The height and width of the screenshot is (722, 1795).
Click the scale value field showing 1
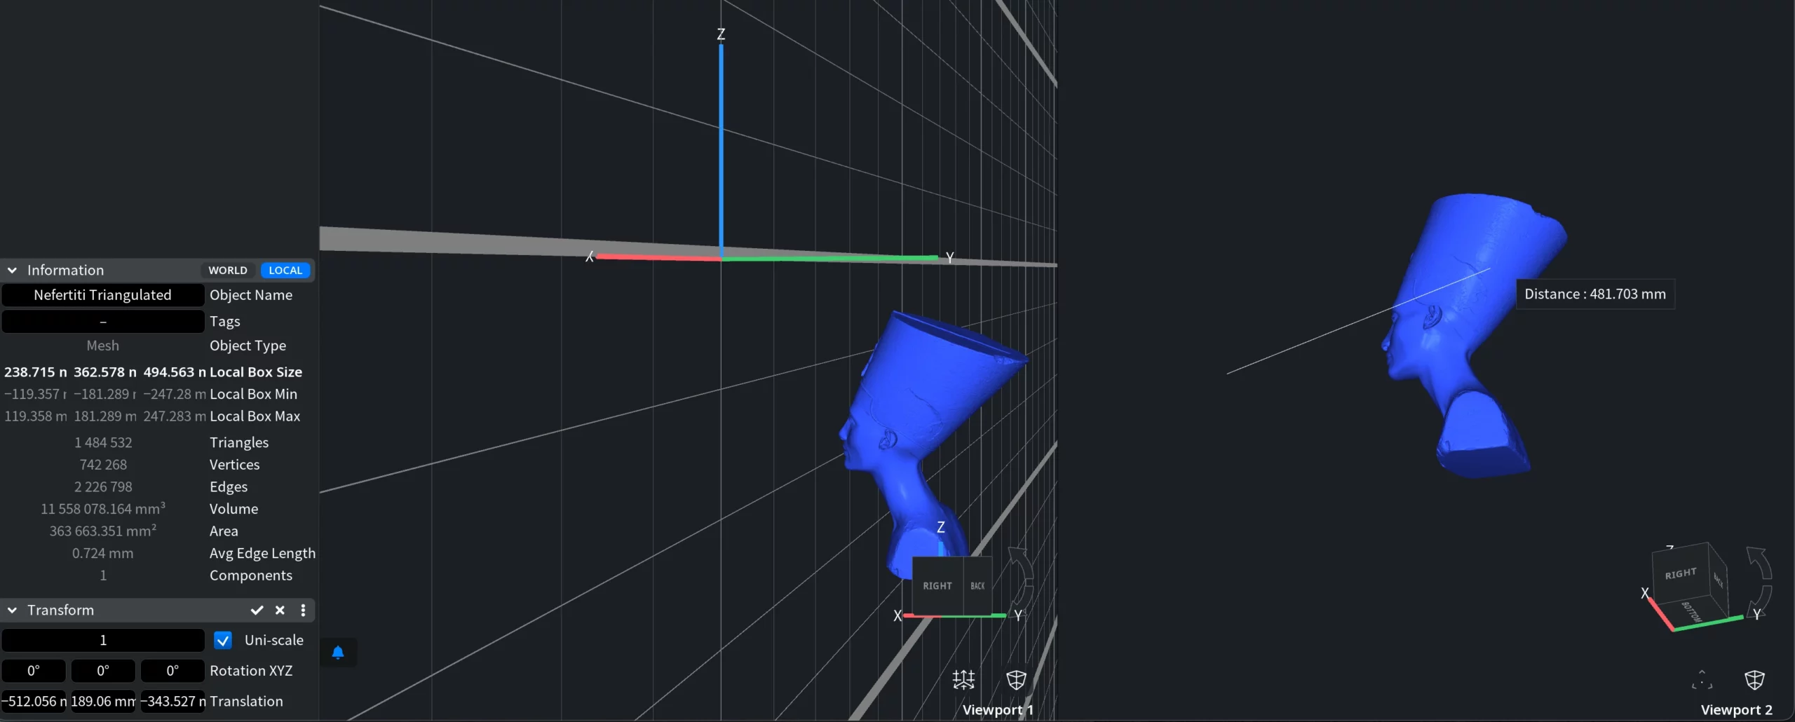click(102, 640)
